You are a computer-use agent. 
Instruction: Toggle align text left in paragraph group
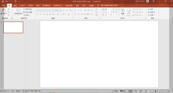coord(75,14)
